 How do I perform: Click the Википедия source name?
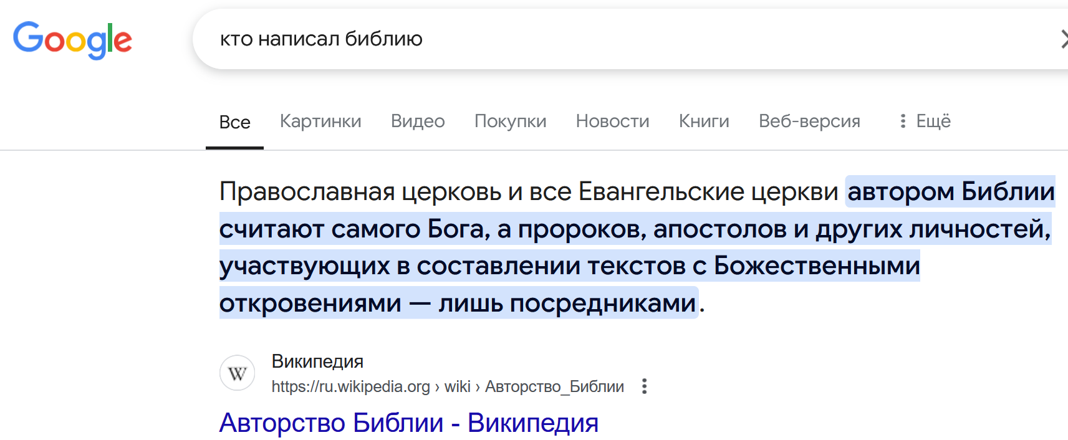click(x=317, y=361)
